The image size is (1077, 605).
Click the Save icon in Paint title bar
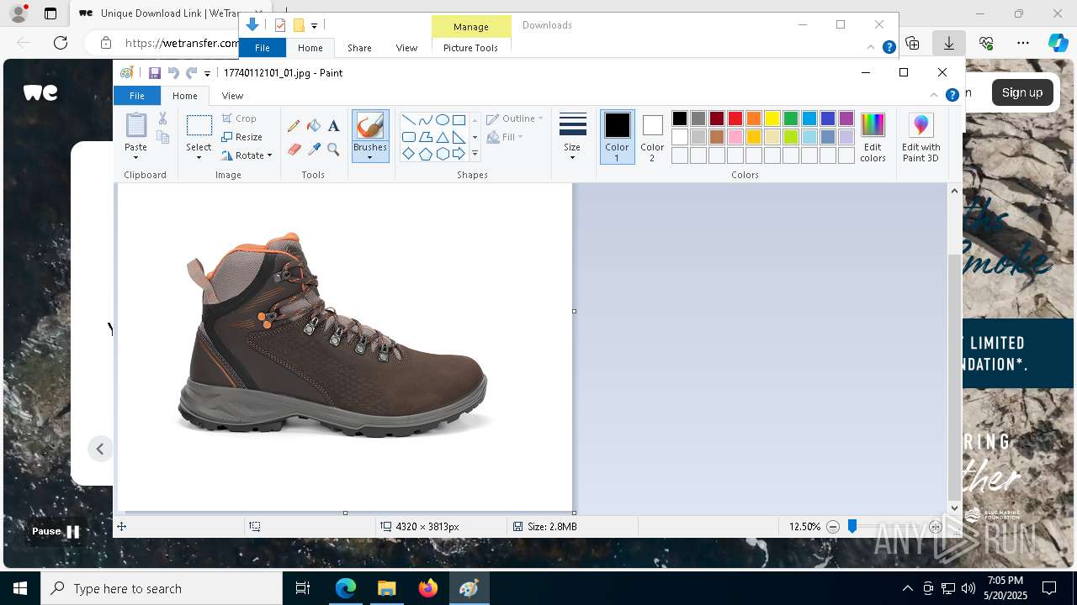click(x=155, y=73)
